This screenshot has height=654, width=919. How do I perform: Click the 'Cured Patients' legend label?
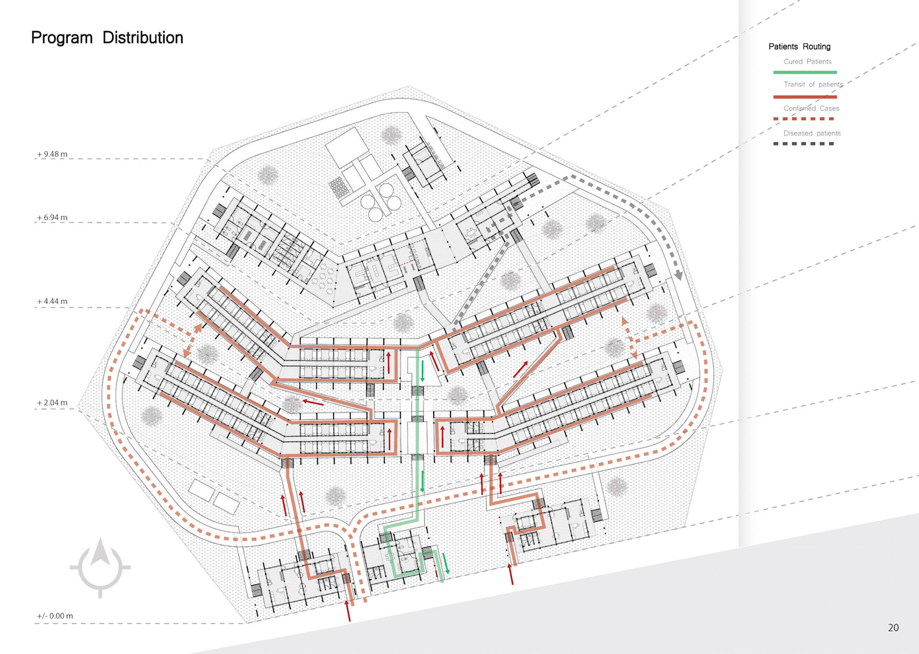click(807, 62)
